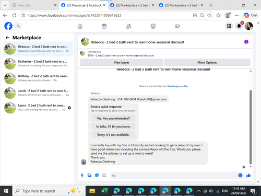
Task: Click the View buyer button
Action: (x=122, y=62)
